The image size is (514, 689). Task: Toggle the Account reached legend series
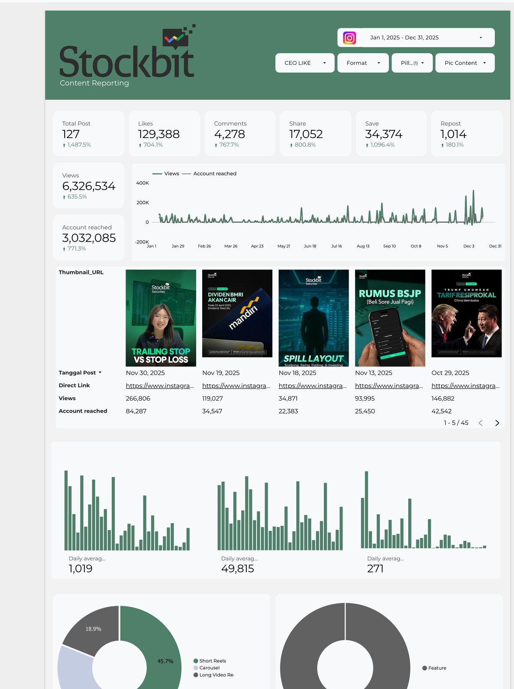click(209, 174)
